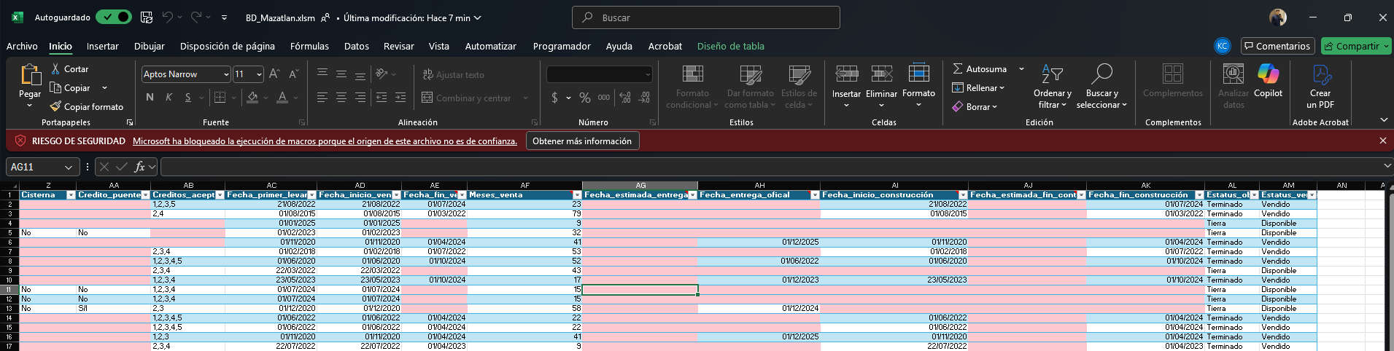Click the Pegar clipboard icon

(x=30, y=75)
